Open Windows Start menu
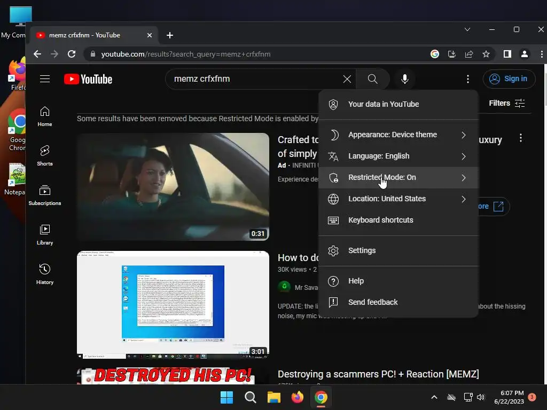The height and width of the screenshot is (410, 547). pyautogui.click(x=226, y=397)
